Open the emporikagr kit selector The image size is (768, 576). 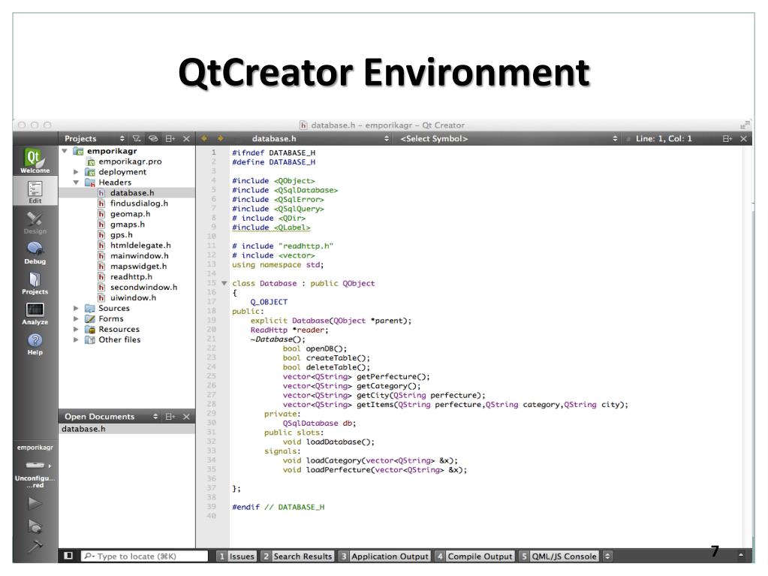click(35, 465)
